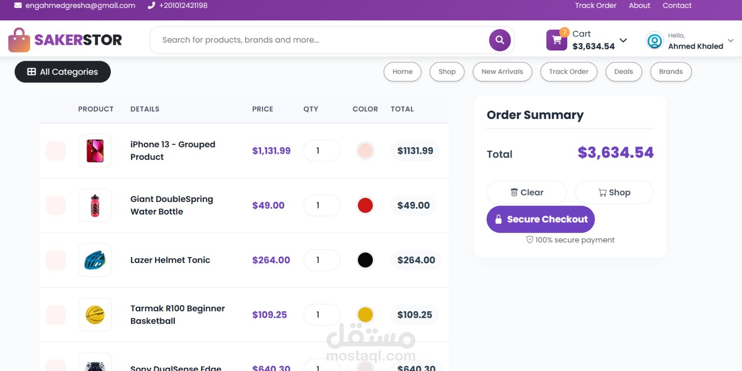The image size is (742, 371).
Task: Click the $49.00 price of Water Bottle
Action: click(x=268, y=205)
